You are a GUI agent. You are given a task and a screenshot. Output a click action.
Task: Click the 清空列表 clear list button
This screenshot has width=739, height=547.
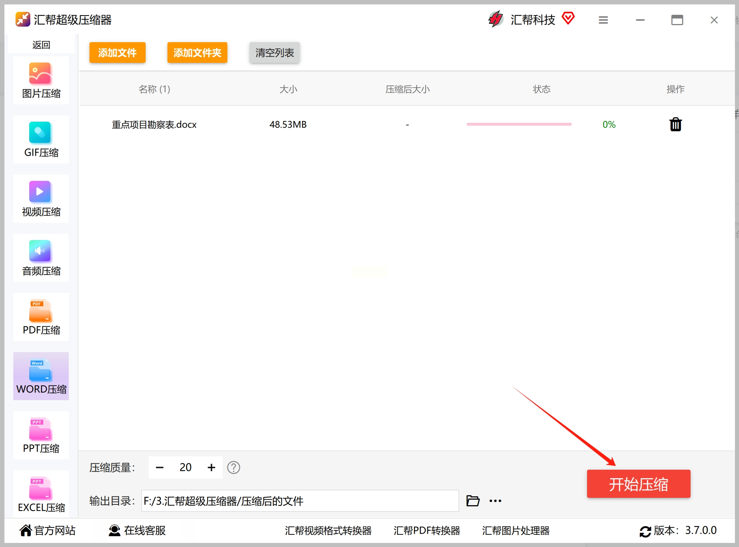pyautogui.click(x=274, y=53)
